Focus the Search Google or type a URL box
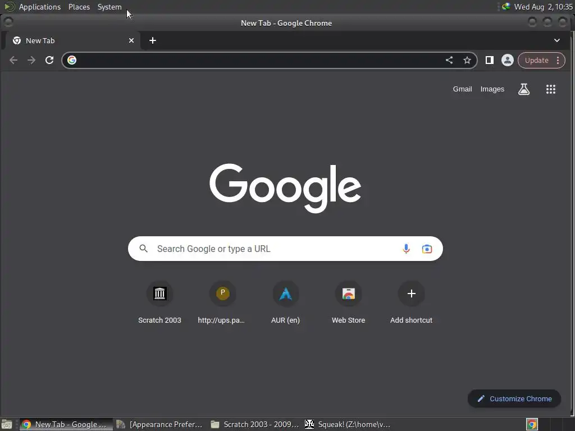575x431 pixels. 285,249
